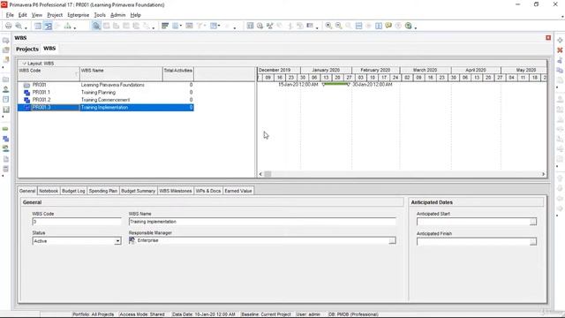Select the PR001 Learning Primavera Foundations row
This screenshot has height=318, width=565.
(x=106, y=85)
